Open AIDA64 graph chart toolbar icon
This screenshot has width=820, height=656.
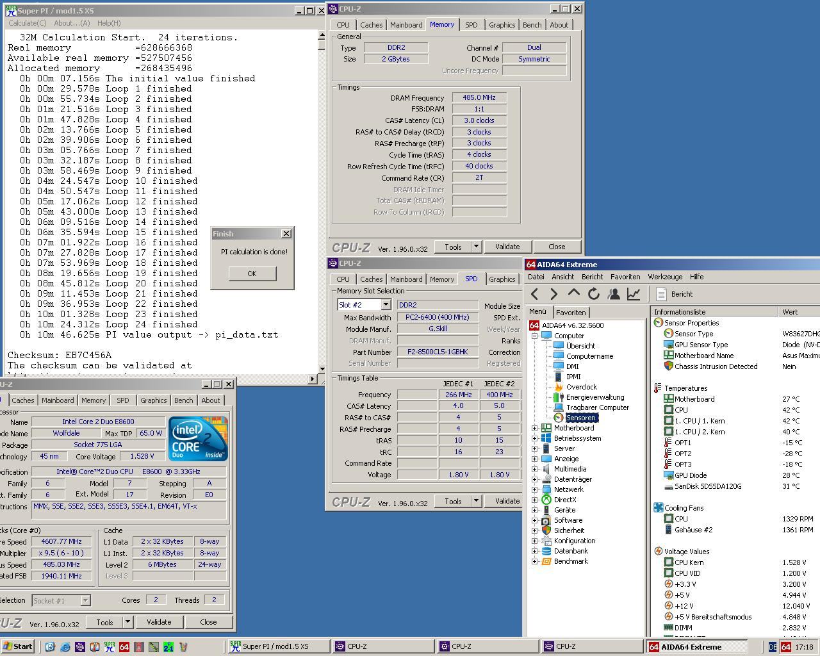[634, 294]
